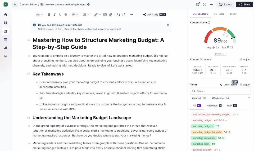Select the Content Editor sidebar icon
Screen dimensions: 254x151
click(x=6, y=31)
